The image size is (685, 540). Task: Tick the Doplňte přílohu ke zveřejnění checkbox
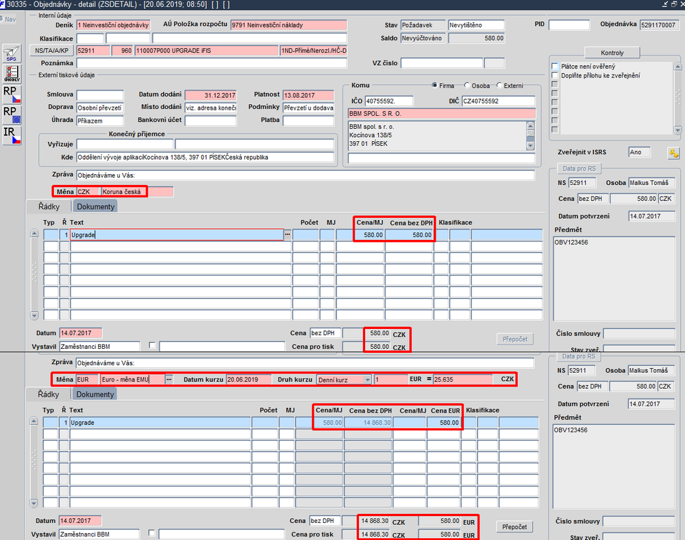555,75
